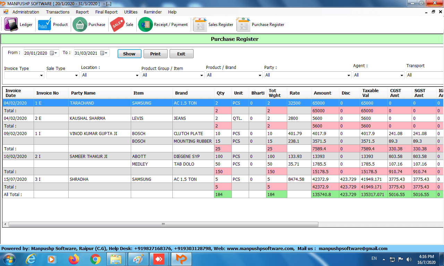Click the TAB DOLO brand cell
This screenshot has height=266, width=444.
tap(193, 164)
